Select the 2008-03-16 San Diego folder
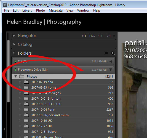The width and height of the screenshot is (147, 138). [x=63, y=137]
